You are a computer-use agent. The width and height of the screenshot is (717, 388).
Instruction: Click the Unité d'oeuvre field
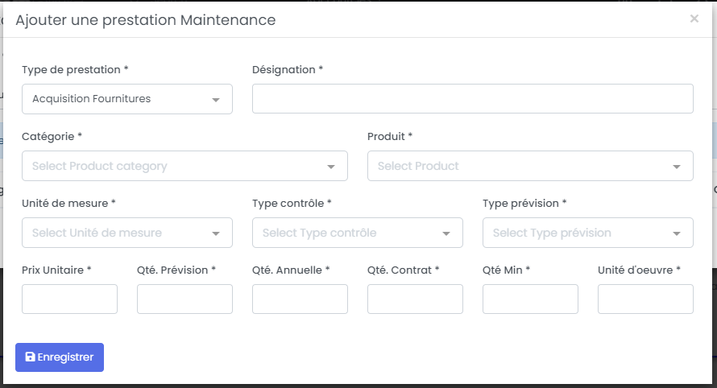(645, 299)
